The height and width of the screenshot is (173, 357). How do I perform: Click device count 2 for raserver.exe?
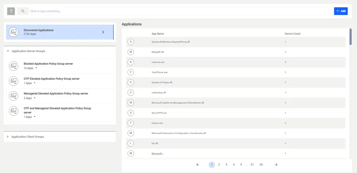[x=285, y=62]
